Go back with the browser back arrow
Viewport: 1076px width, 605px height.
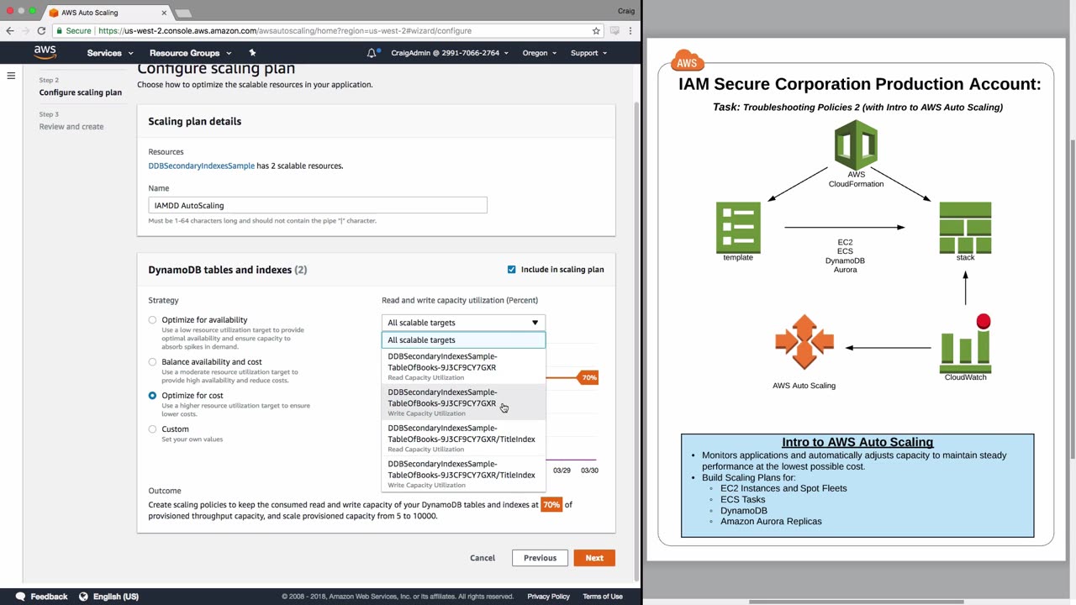coord(10,31)
